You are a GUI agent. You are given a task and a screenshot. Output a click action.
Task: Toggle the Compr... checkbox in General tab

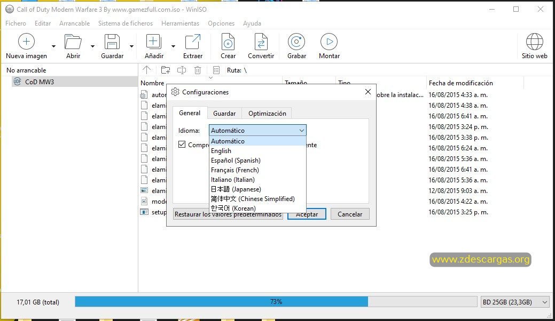[x=182, y=144]
